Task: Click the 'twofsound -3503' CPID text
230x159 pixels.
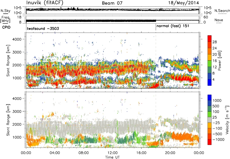Action: point(43,28)
